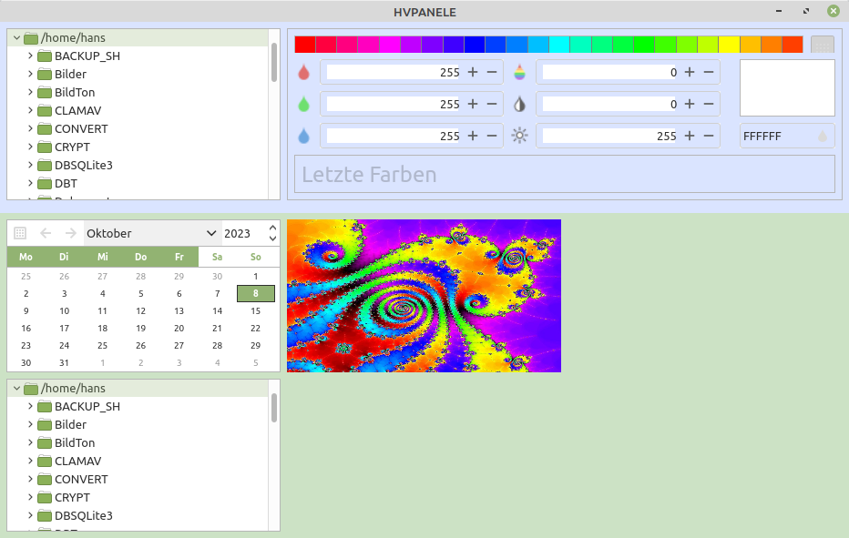
Task: Click the sun brightness icon
Action: tap(519, 137)
